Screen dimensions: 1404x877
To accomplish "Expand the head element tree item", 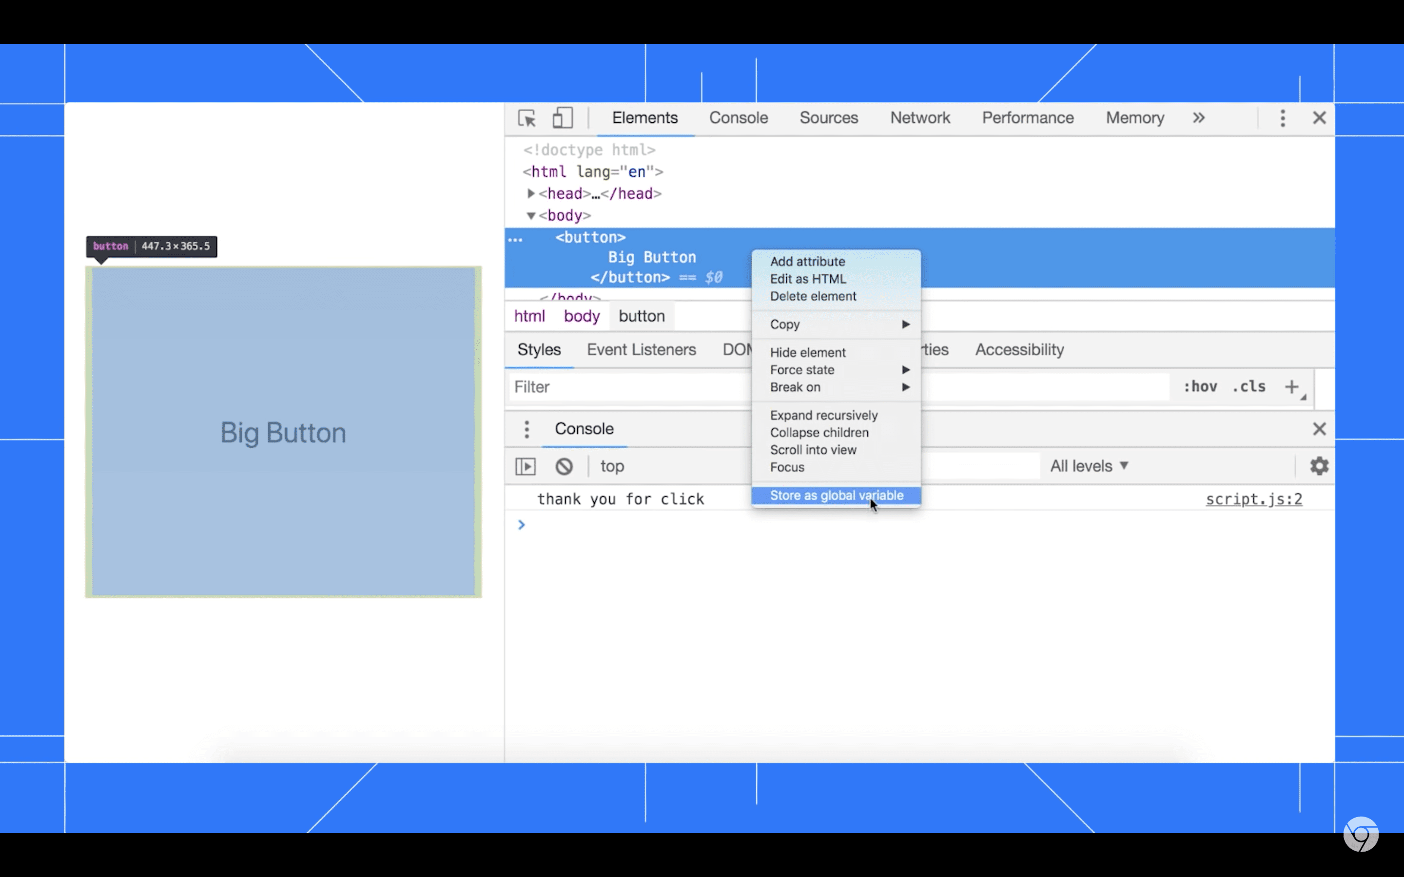I will coord(527,193).
